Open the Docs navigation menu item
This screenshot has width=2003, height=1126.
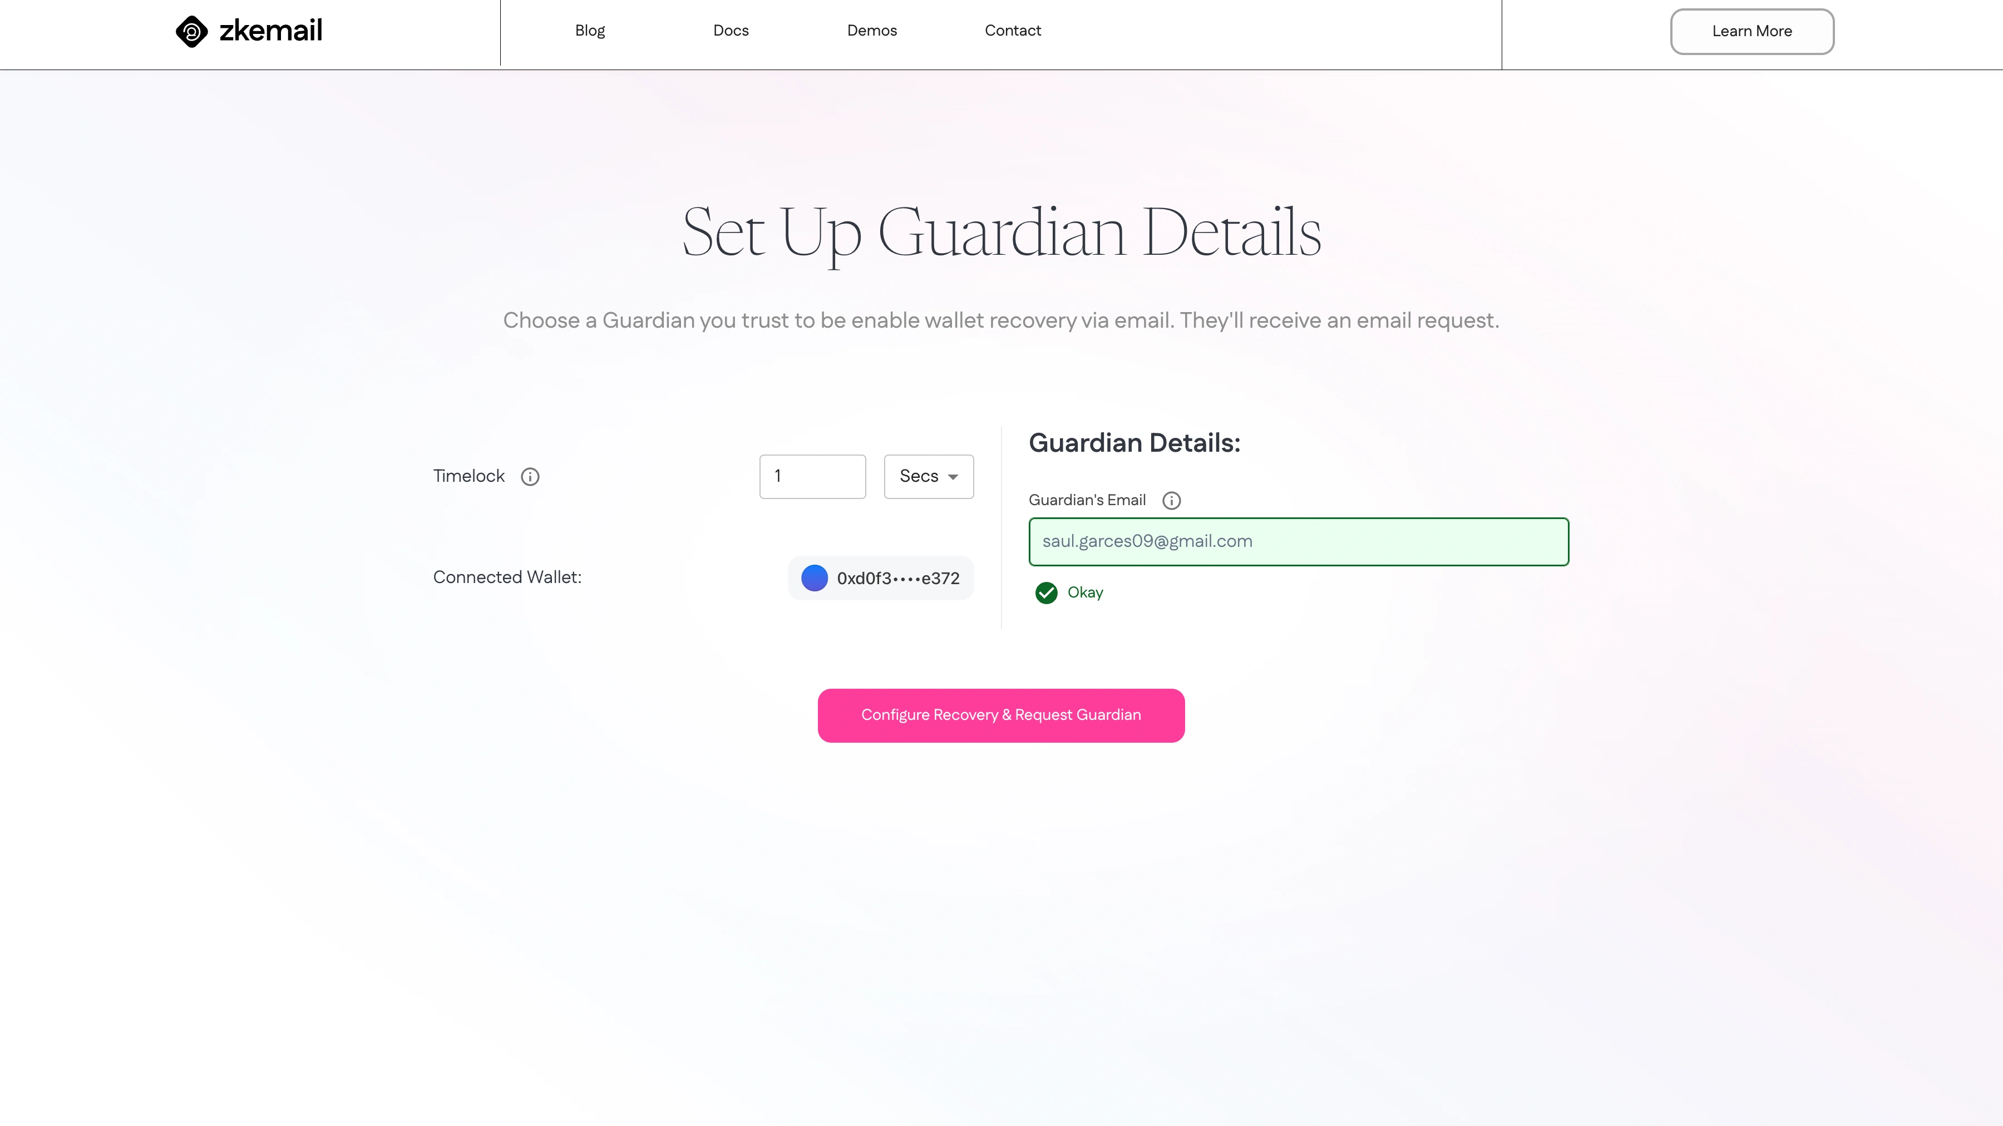tap(731, 30)
